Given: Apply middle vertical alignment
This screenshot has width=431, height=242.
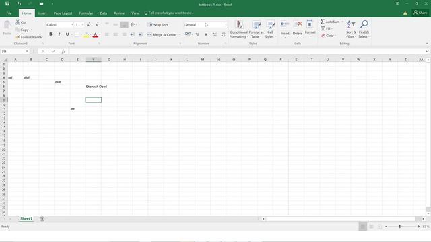Looking at the screenshot, I should [x=115, y=24].
